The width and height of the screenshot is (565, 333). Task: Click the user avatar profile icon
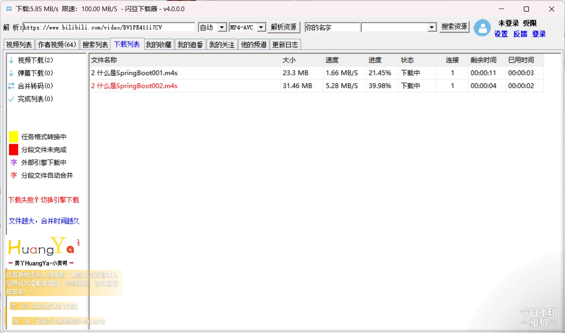tap(482, 27)
